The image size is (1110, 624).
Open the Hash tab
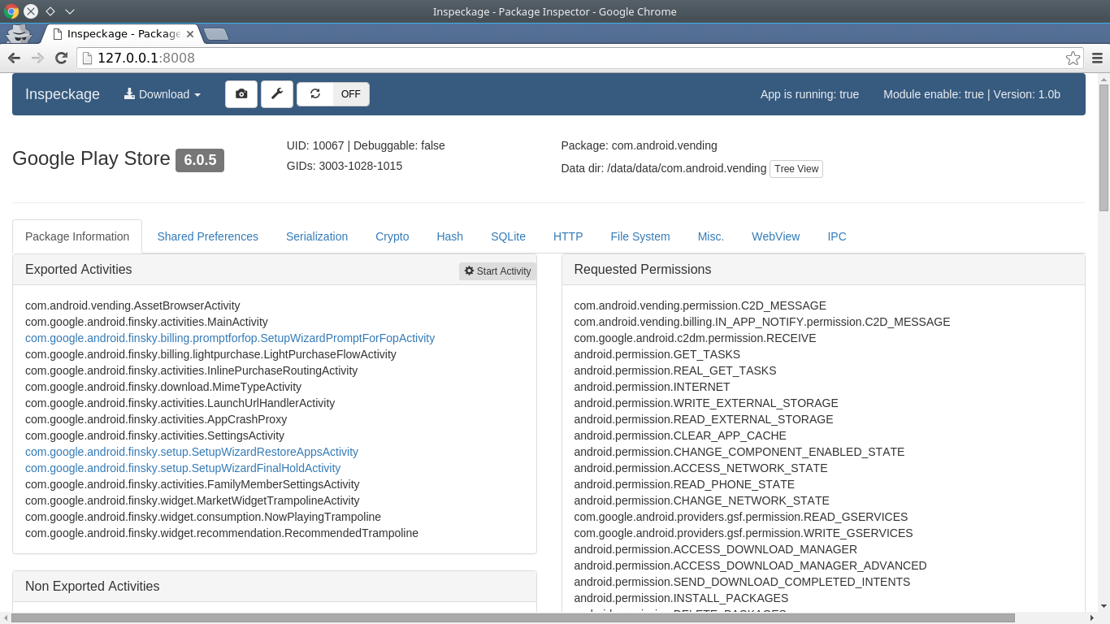click(x=449, y=236)
